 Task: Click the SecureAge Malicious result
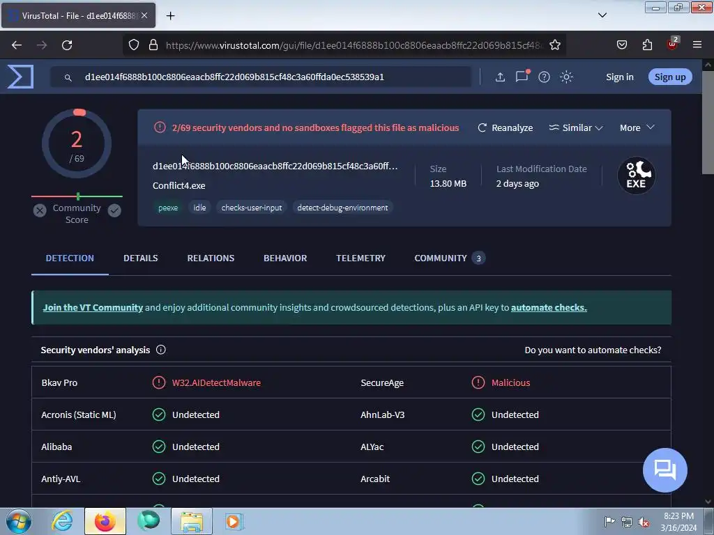coord(510,382)
